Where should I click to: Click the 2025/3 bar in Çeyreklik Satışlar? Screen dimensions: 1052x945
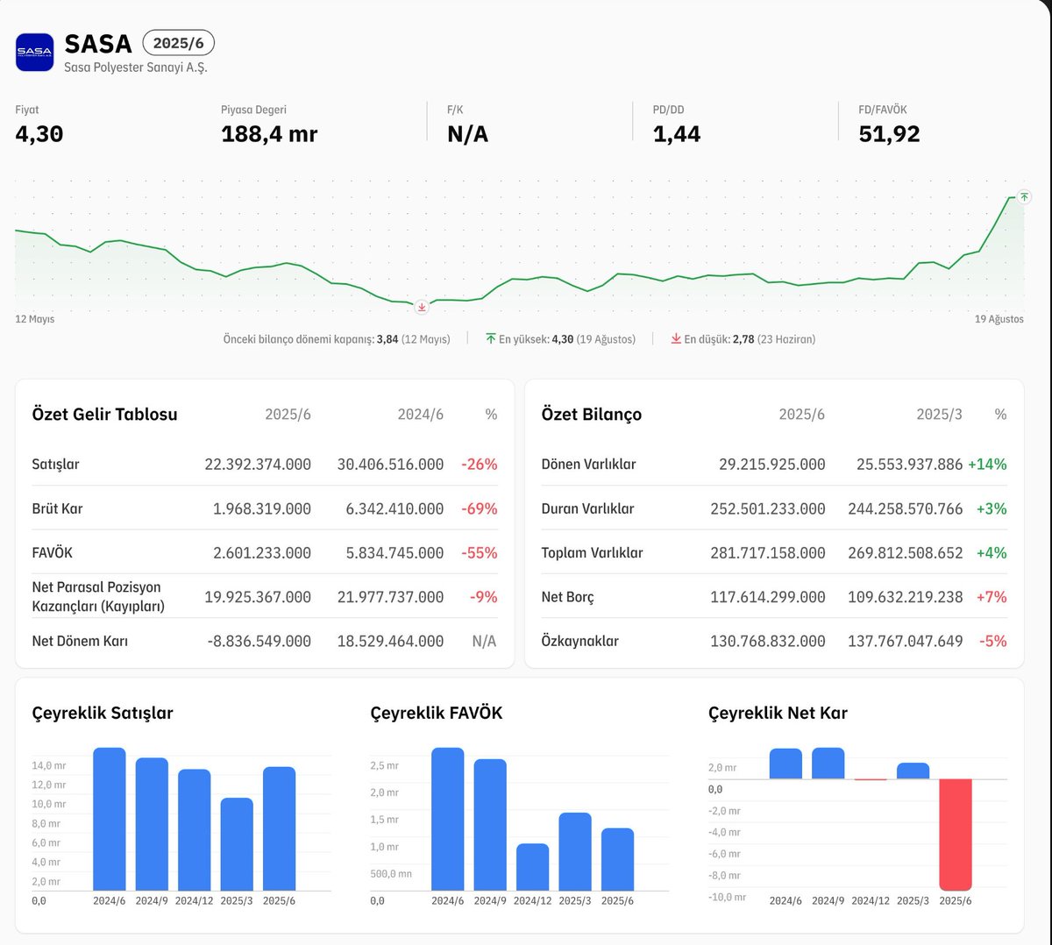click(237, 844)
